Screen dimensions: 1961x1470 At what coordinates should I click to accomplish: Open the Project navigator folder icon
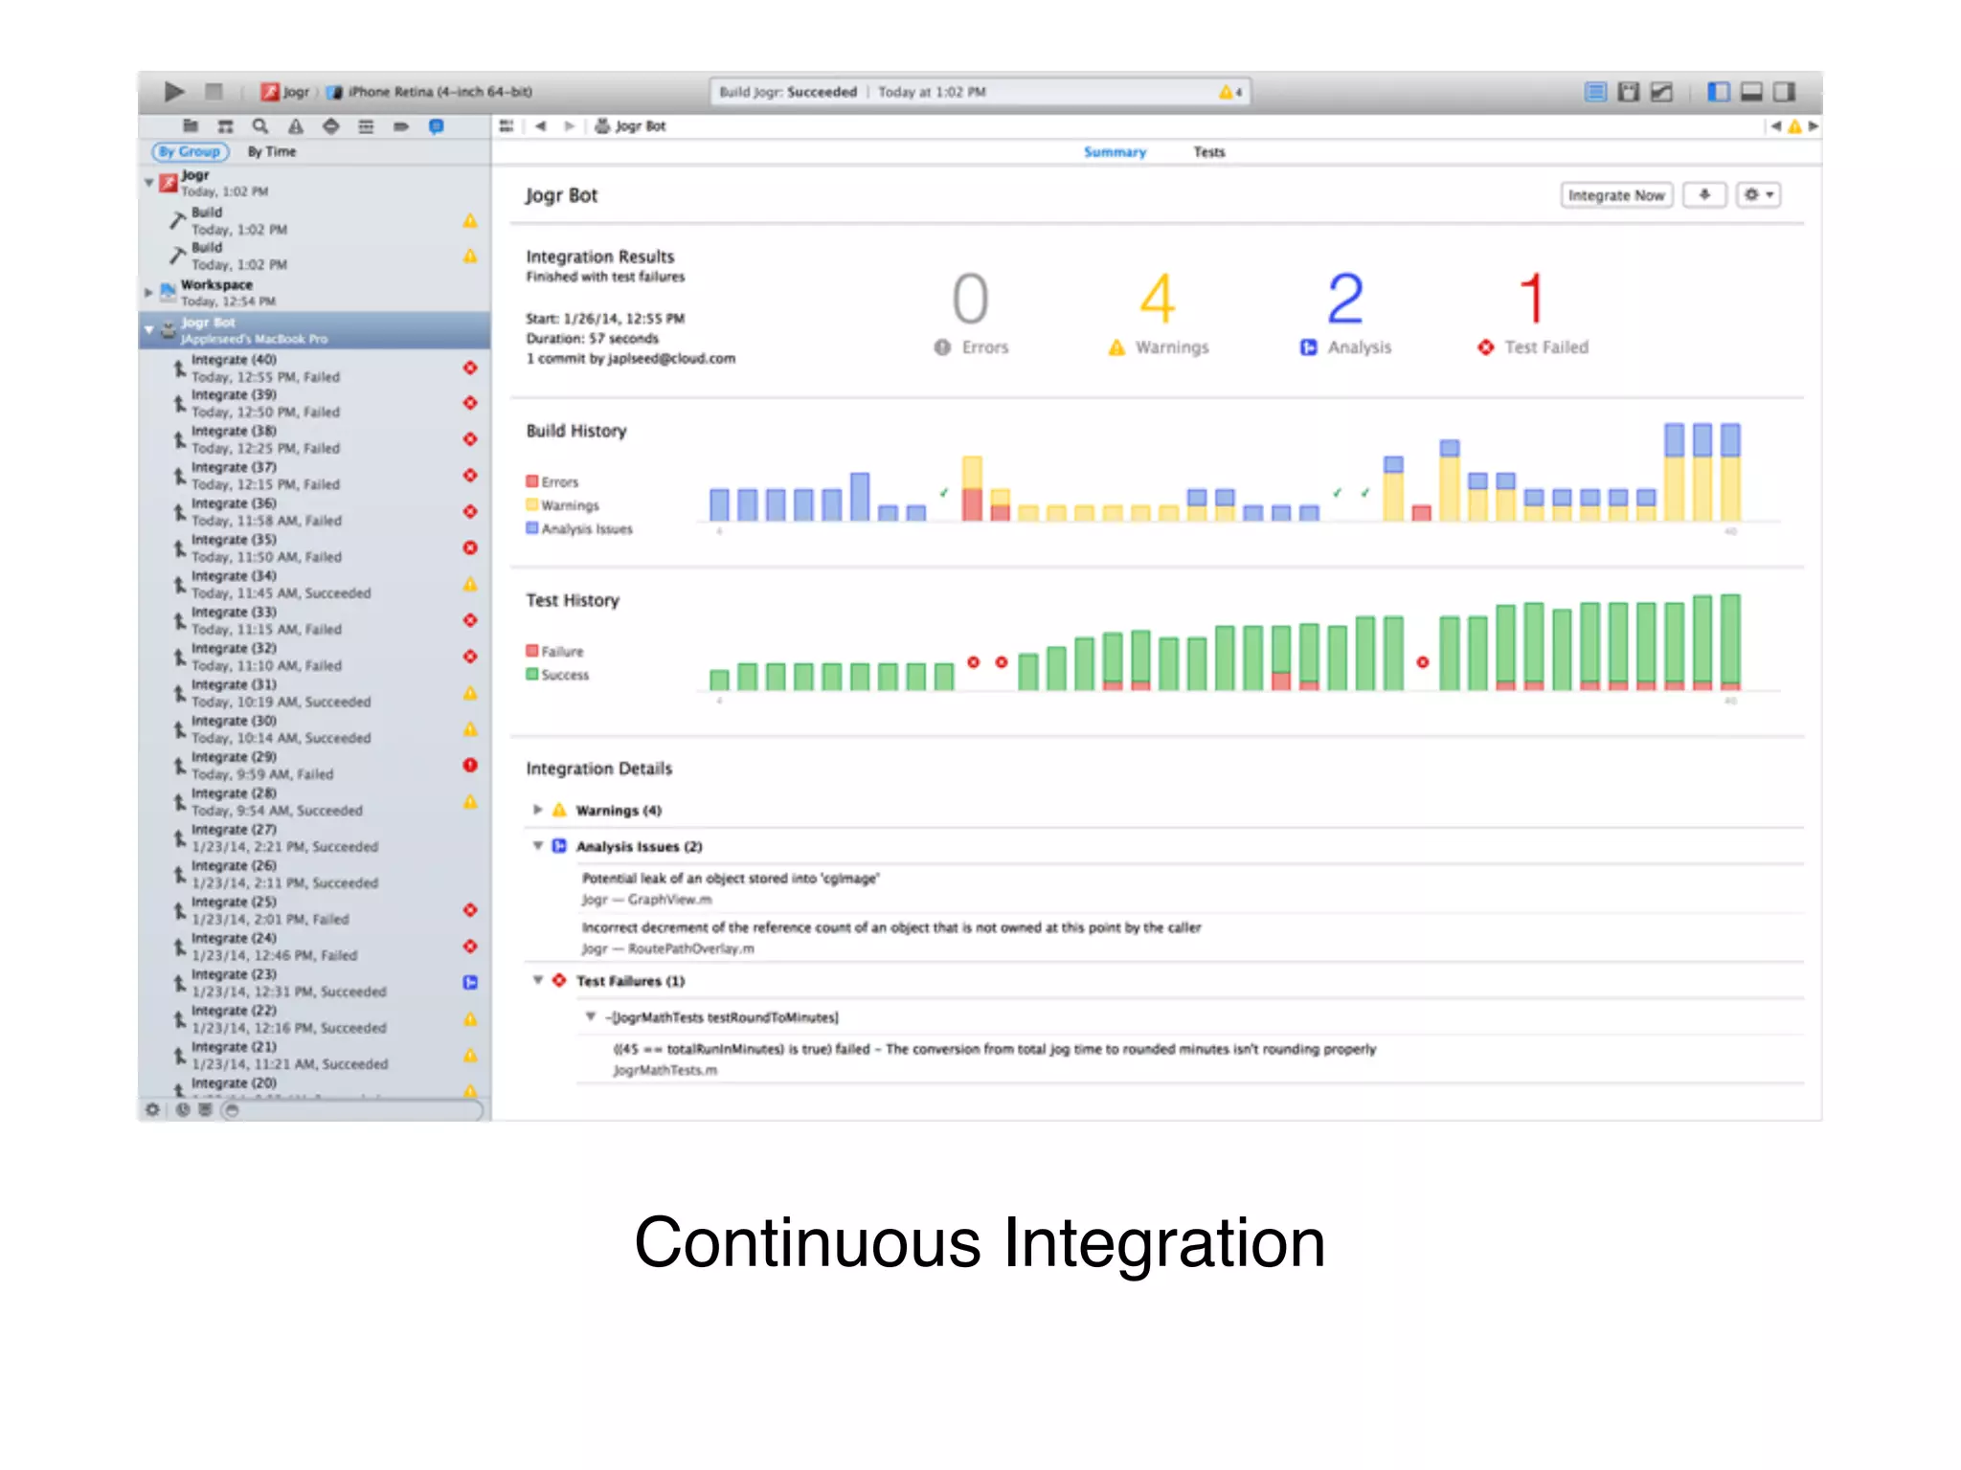pyautogui.click(x=190, y=126)
